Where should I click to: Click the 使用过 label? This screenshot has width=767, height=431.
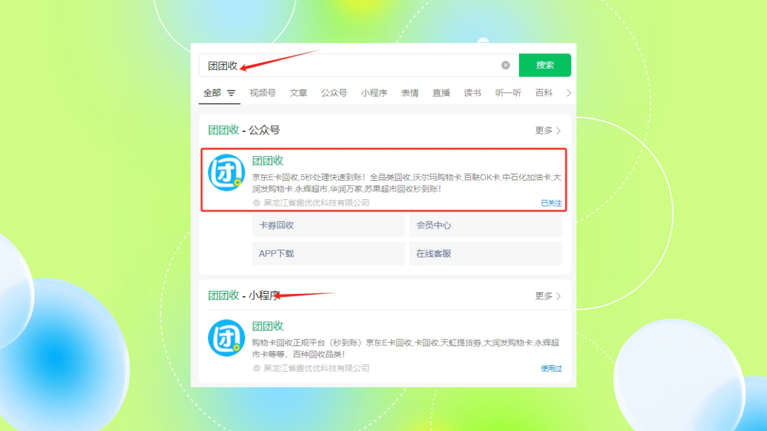pos(551,369)
